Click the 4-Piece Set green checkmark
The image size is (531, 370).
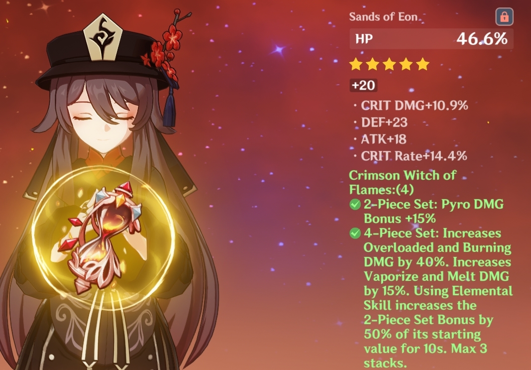tap(355, 233)
